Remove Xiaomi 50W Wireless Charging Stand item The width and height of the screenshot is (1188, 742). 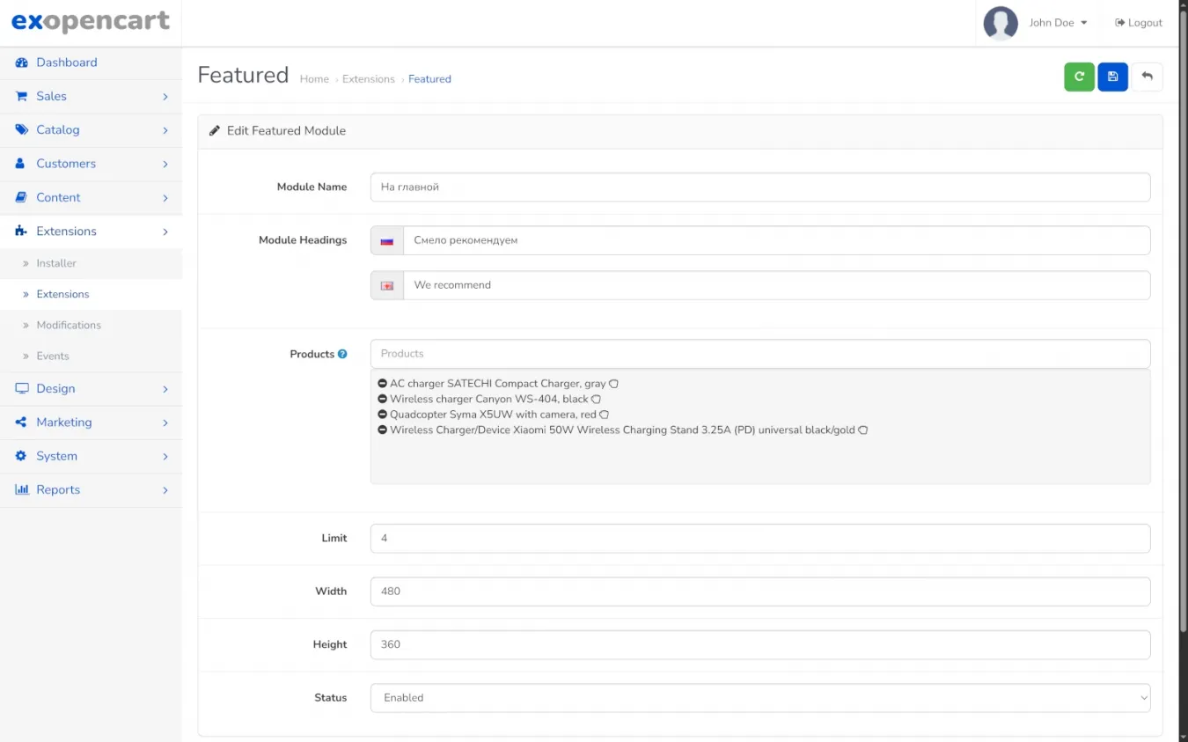[383, 430]
